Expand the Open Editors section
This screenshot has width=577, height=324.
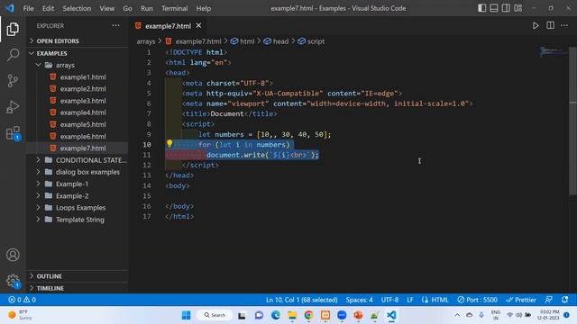pos(78,40)
